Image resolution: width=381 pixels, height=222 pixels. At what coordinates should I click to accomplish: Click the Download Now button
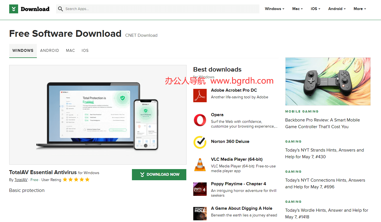point(159,175)
